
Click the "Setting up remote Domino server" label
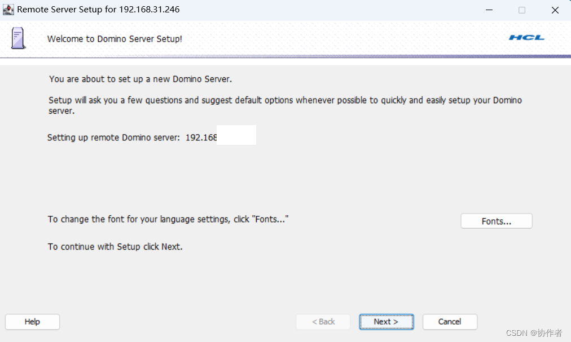click(x=113, y=137)
